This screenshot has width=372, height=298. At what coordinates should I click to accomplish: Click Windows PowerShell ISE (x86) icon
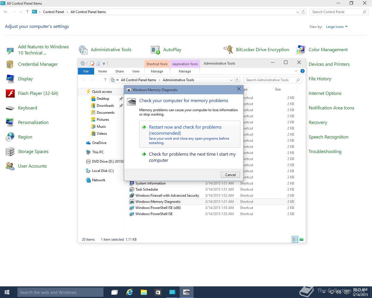tap(132, 208)
